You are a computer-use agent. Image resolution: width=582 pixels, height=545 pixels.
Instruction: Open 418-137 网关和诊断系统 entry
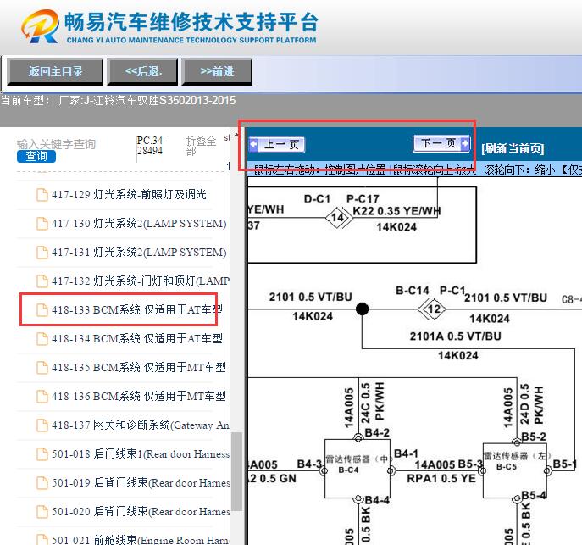coord(141,425)
